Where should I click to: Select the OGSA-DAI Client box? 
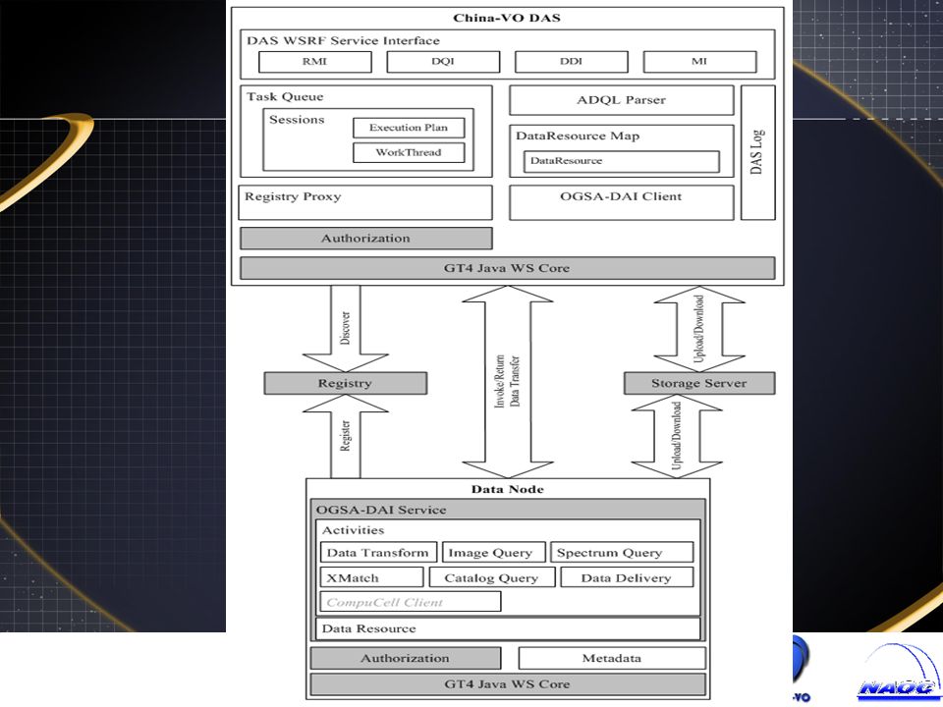pos(621,202)
